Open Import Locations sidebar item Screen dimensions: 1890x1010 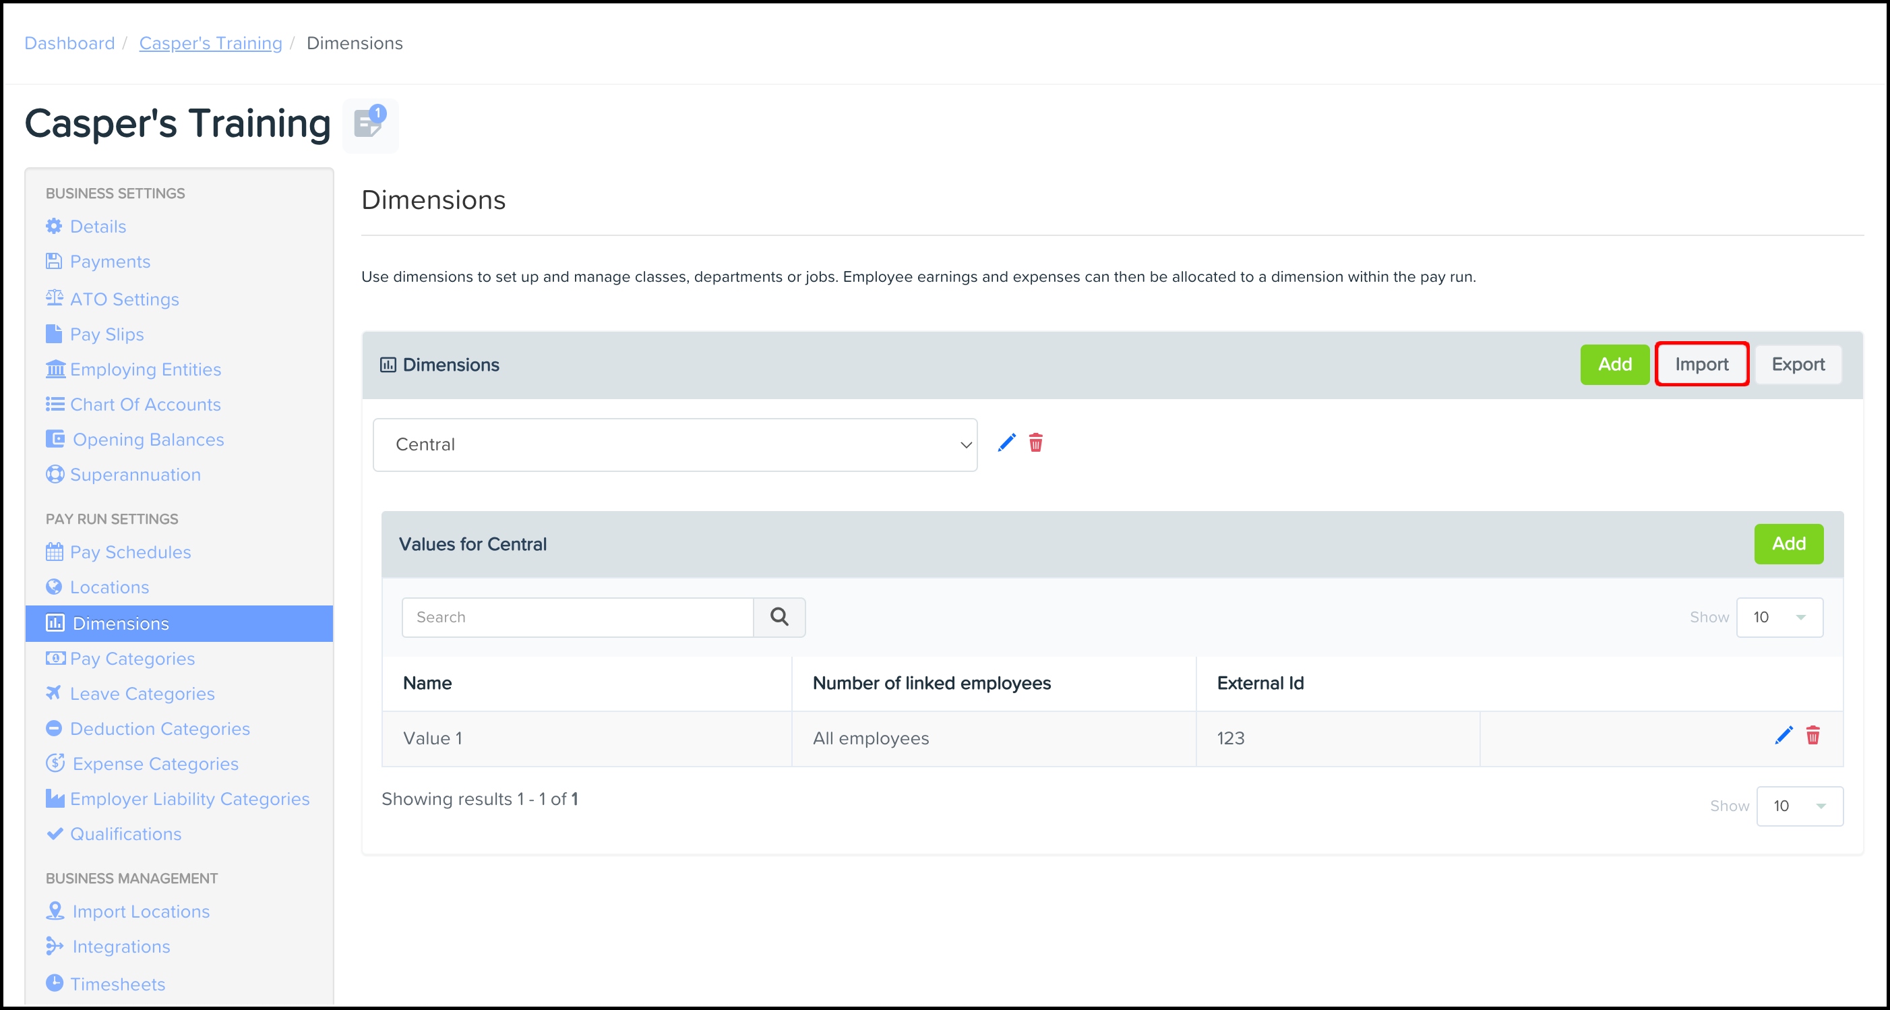(x=141, y=911)
